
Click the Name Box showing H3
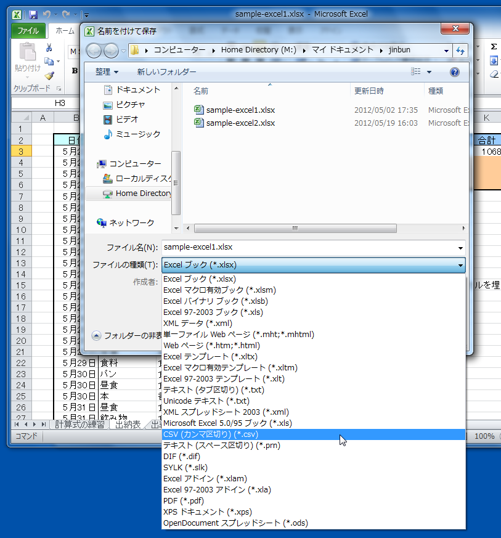click(x=46, y=103)
